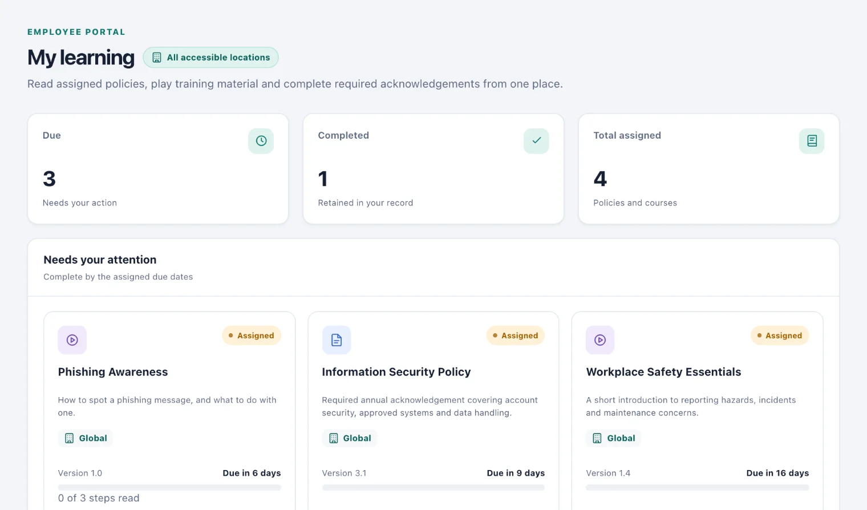Click the 'Due in 16 days' text

pyautogui.click(x=777, y=473)
